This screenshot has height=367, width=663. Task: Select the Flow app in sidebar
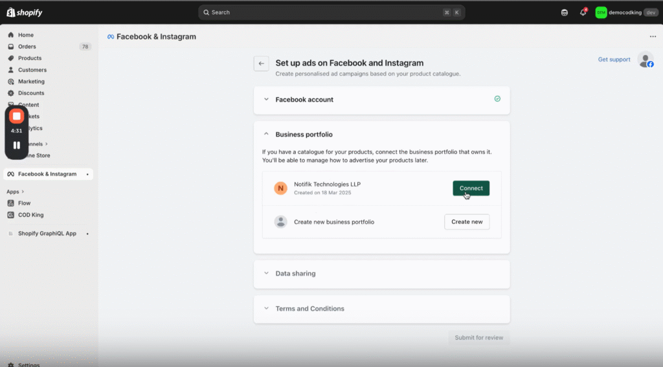(x=24, y=203)
